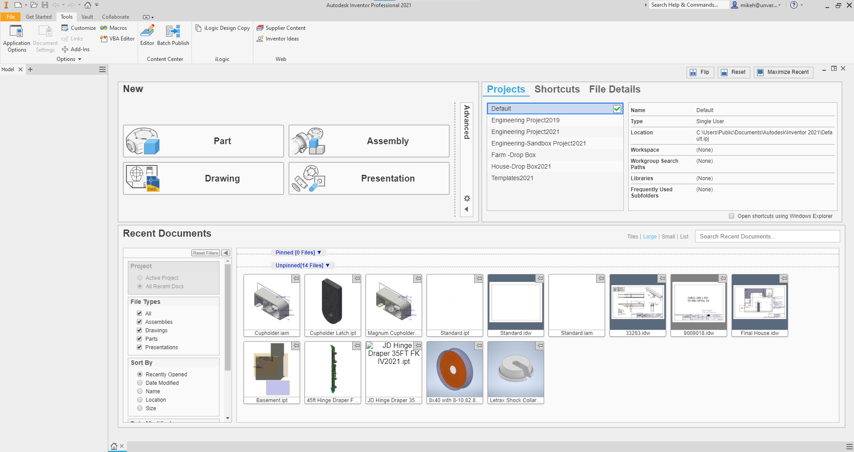Viewport: 854px width, 452px height.
Task: Start a Batch Publish
Action: tap(173, 36)
